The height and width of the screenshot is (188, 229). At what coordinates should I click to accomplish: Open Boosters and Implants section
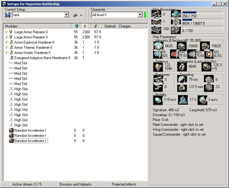[x=75, y=184]
